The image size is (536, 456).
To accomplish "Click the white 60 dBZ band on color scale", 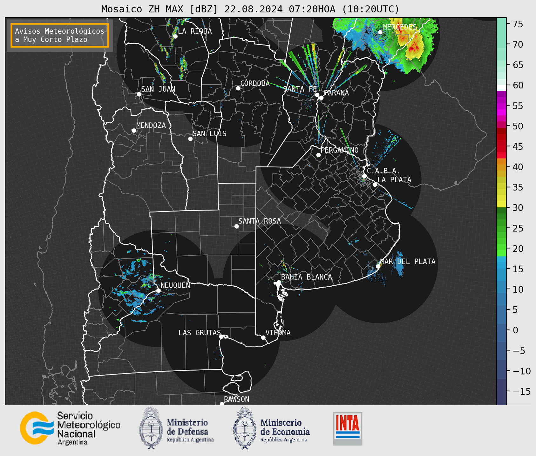I will 501,88.
